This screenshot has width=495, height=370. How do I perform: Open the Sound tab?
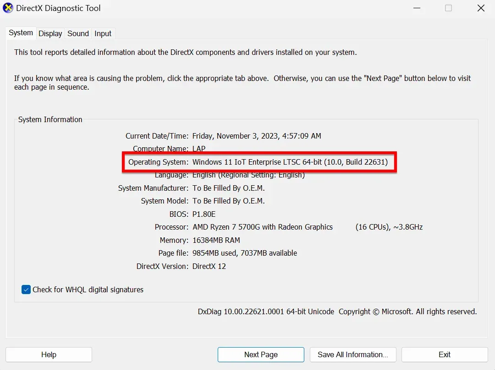click(77, 33)
